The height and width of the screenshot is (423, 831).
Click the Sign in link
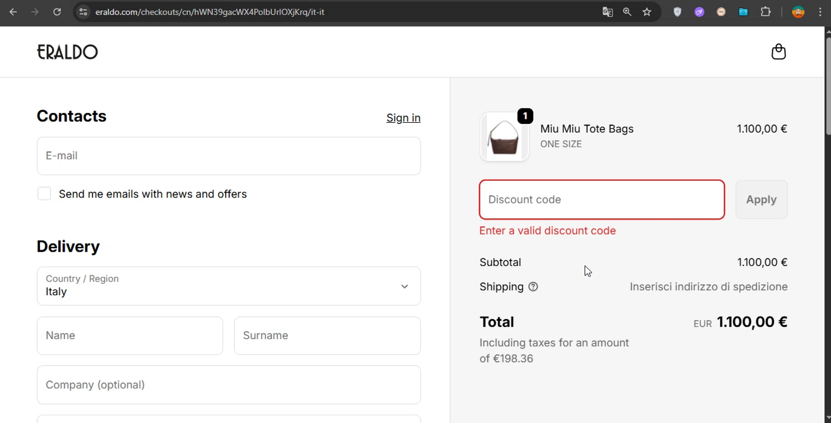pos(403,118)
